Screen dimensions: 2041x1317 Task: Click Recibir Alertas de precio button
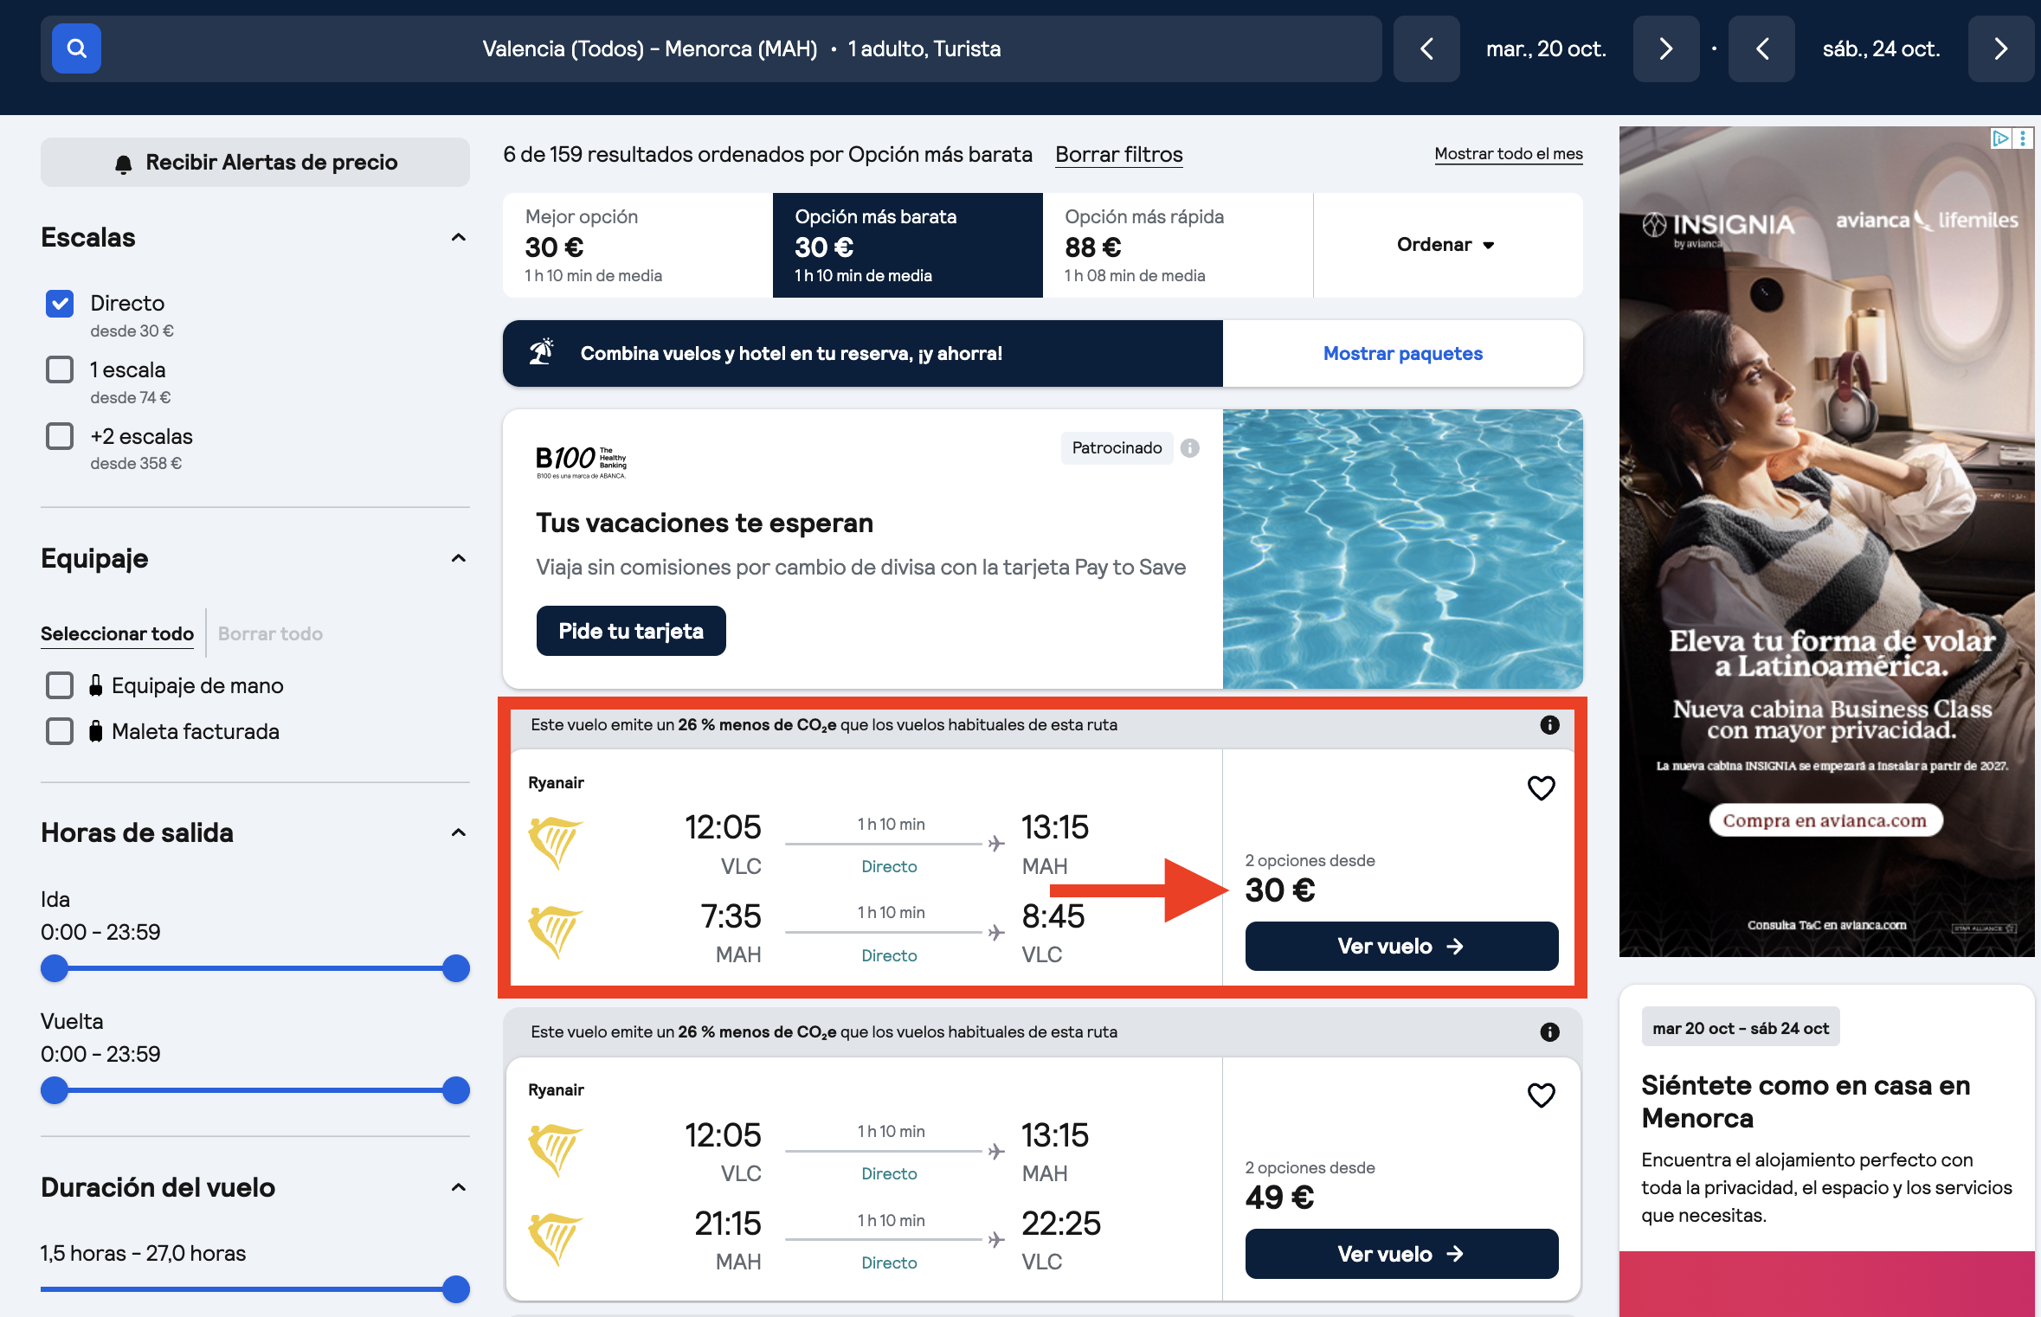click(255, 163)
